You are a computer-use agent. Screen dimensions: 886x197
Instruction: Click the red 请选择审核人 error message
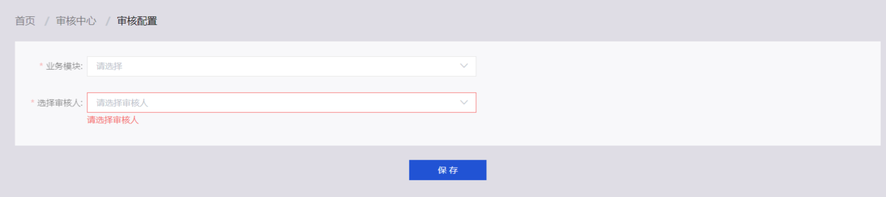(113, 120)
